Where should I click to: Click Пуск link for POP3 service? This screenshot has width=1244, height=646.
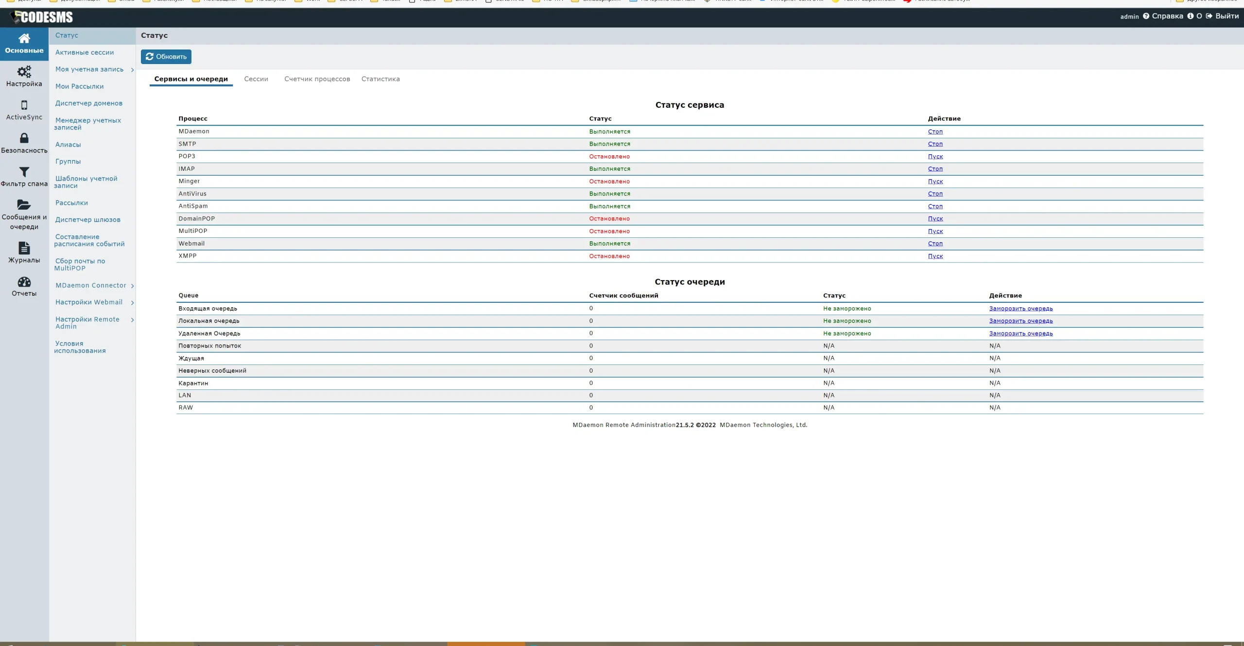[935, 157]
